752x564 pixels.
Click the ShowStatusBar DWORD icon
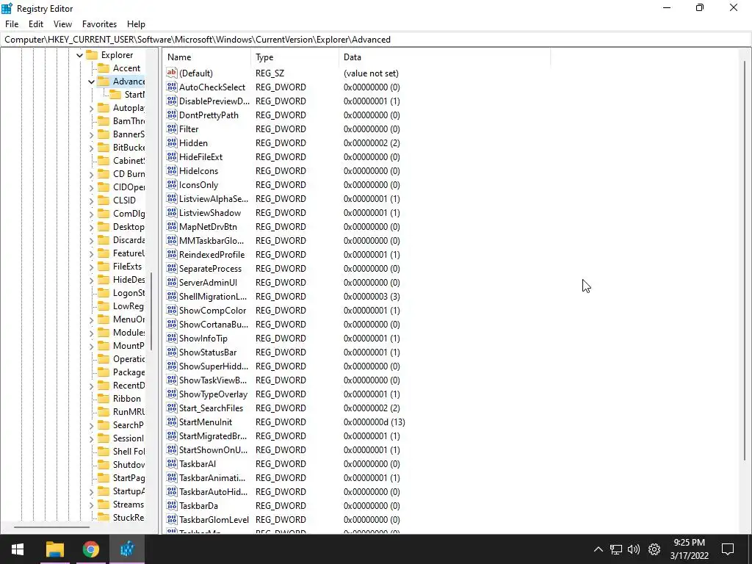(x=172, y=352)
